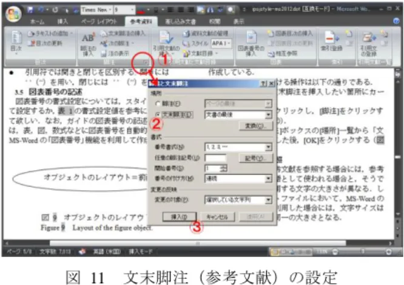This screenshot has width=404, height=285.
Task: Select the 文末脚注 radio button
Action: [x=158, y=114]
